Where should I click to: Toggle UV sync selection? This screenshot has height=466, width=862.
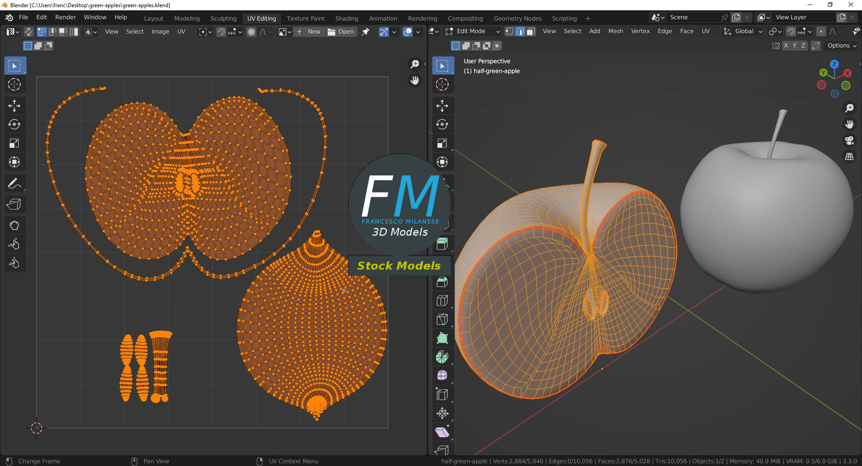tap(28, 32)
